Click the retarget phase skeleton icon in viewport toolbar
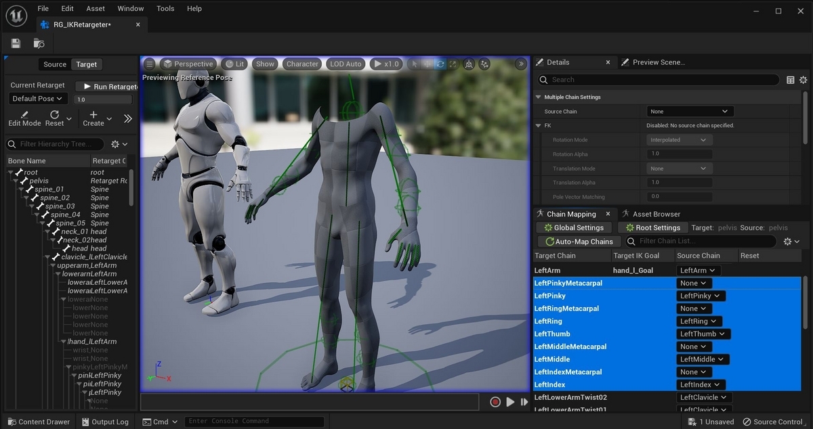Viewport: 813px width, 429px height. pyautogui.click(x=470, y=64)
